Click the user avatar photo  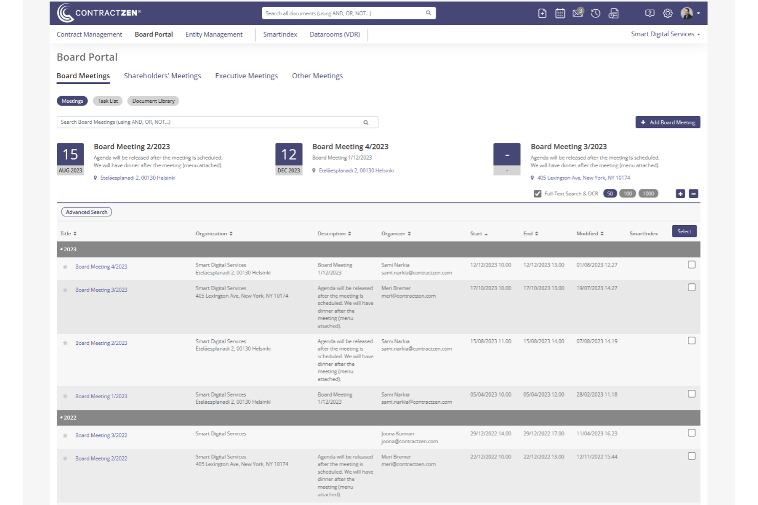tap(687, 13)
